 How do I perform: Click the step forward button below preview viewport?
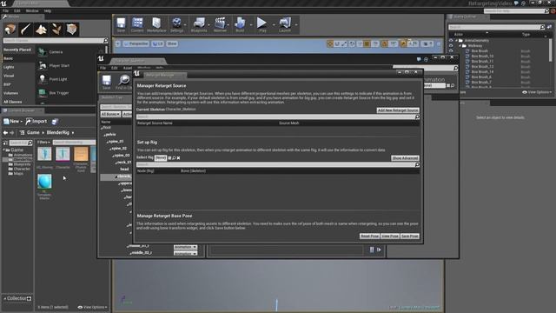(379, 250)
